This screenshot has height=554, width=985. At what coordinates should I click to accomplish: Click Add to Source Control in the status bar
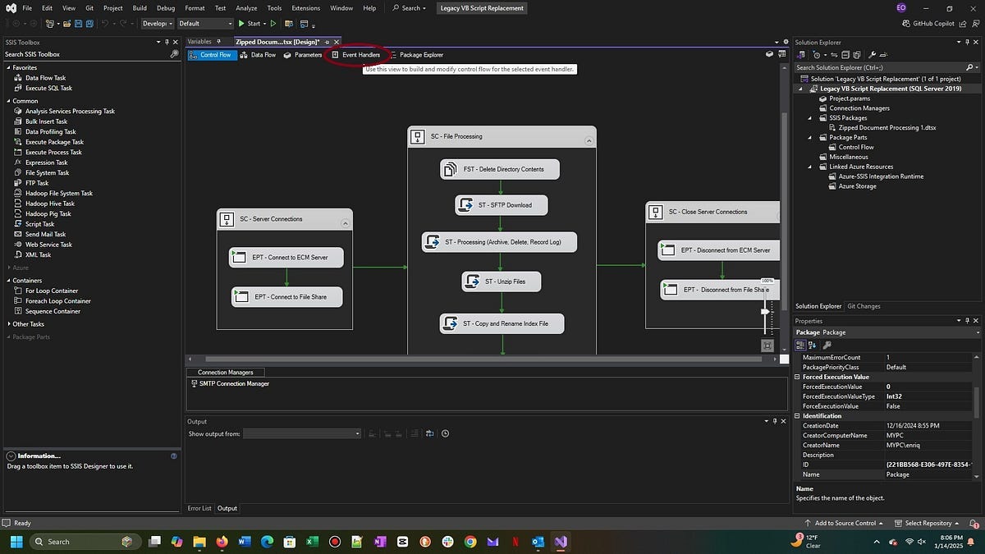(x=844, y=523)
